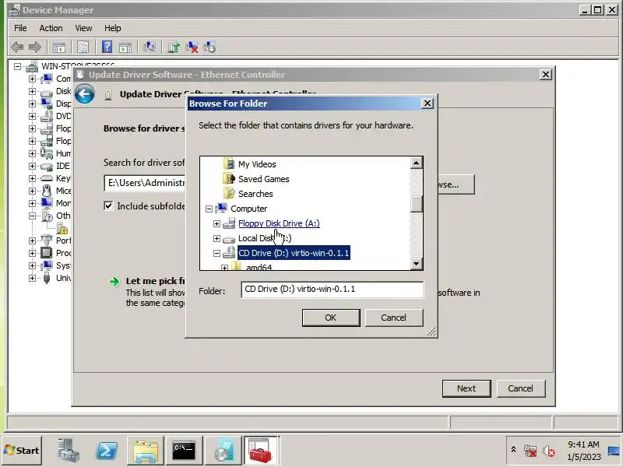Screen dimensions: 623x467
Task: Open Windows Explorer folder icon on taskbar
Action: pyautogui.click(x=146, y=451)
